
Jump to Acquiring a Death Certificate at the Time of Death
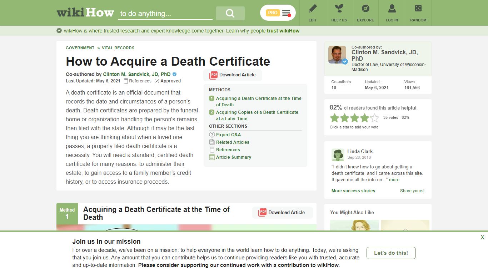click(259, 101)
